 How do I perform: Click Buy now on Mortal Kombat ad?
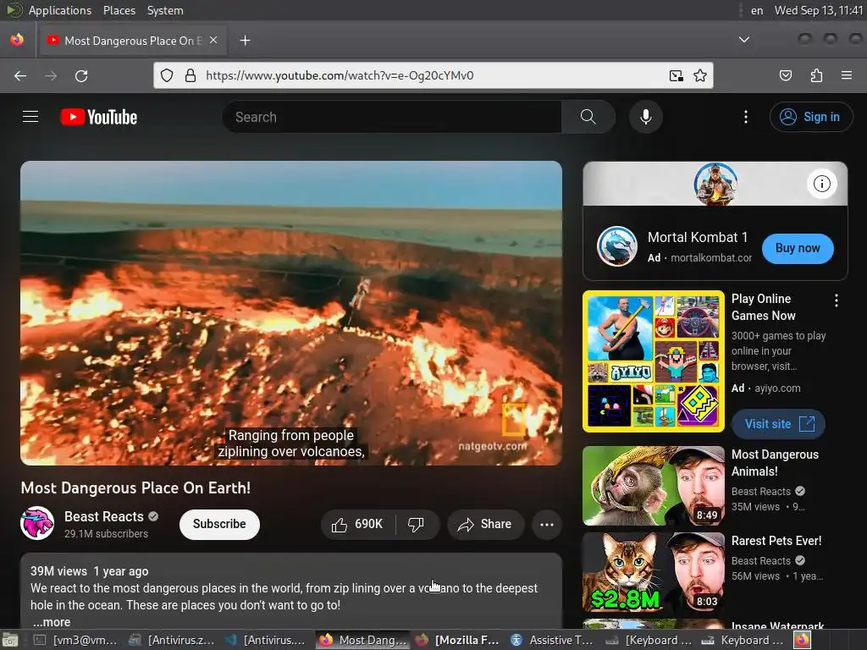pos(798,248)
